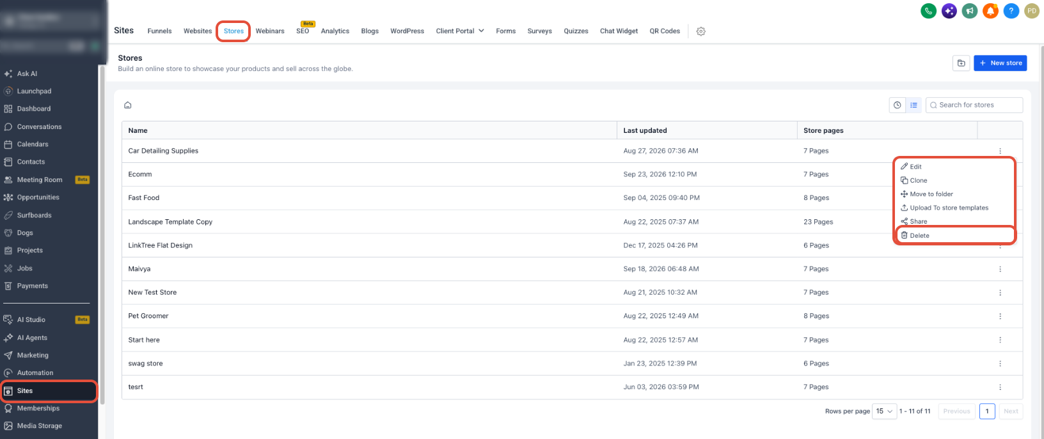1044x439 pixels.
Task: Click the create folder icon button
Action: tap(961, 63)
